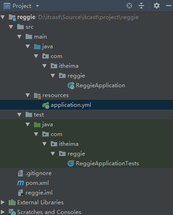173x215 pixels.
Task: Click the Project panel title label
Action: click(22, 6)
